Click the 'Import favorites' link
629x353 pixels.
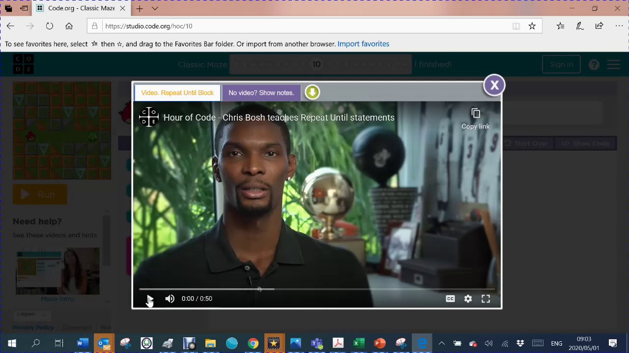(x=363, y=44)
